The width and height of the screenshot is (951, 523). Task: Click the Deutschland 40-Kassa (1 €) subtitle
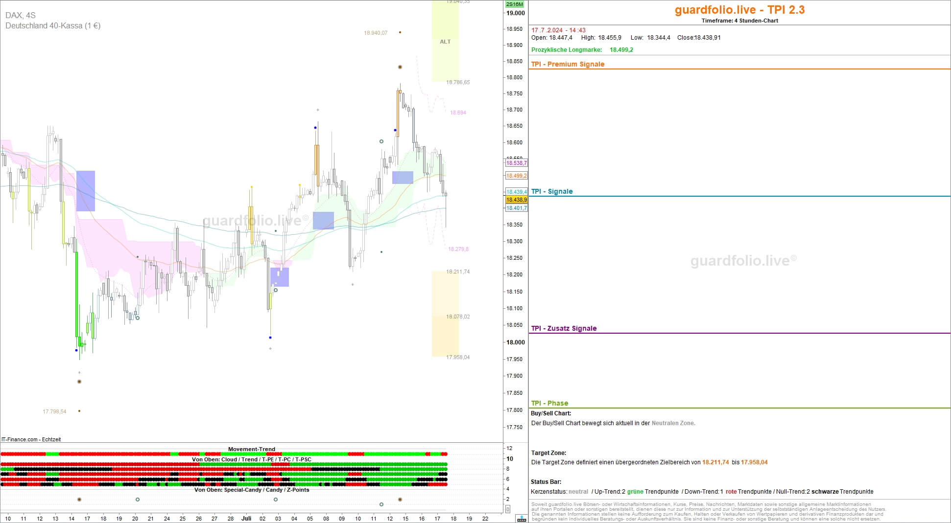(53, 25)
